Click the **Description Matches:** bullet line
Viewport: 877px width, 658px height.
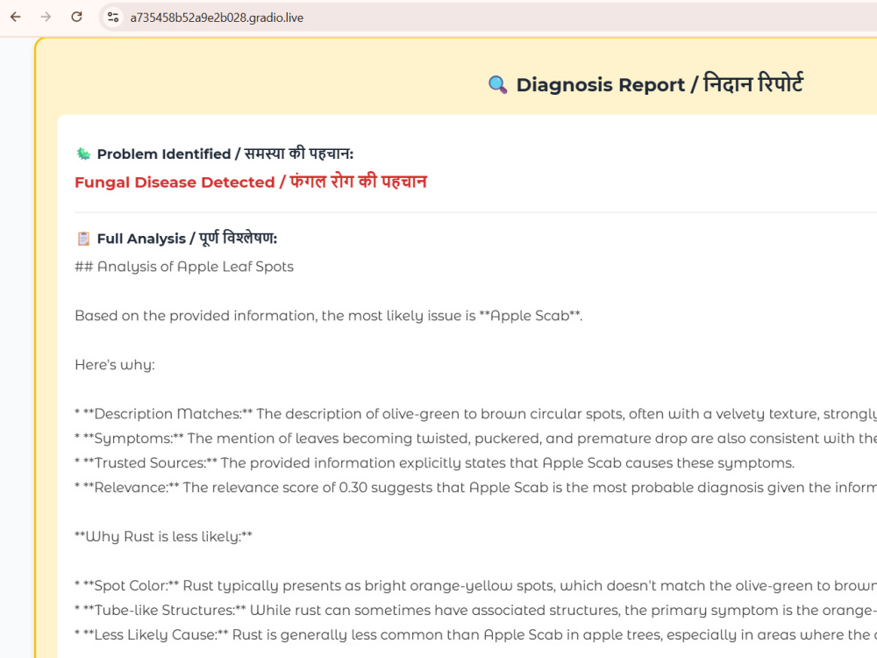click(475, 414)
